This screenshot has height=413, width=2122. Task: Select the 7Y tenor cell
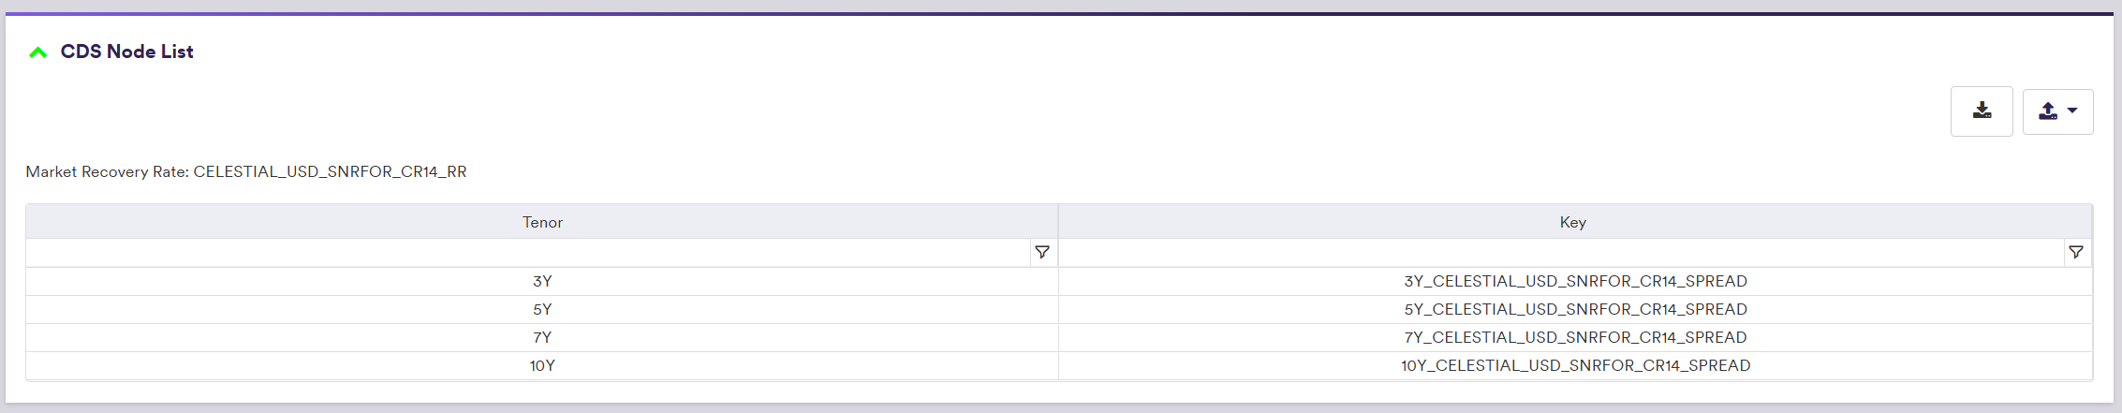pos(542,337)
